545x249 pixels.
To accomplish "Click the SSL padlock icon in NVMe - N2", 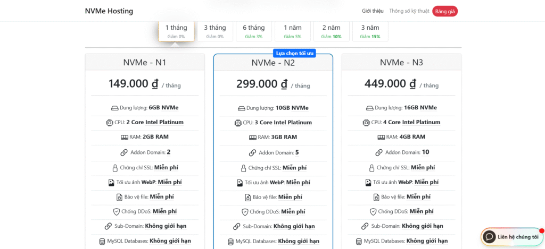I will pos(243,168).
